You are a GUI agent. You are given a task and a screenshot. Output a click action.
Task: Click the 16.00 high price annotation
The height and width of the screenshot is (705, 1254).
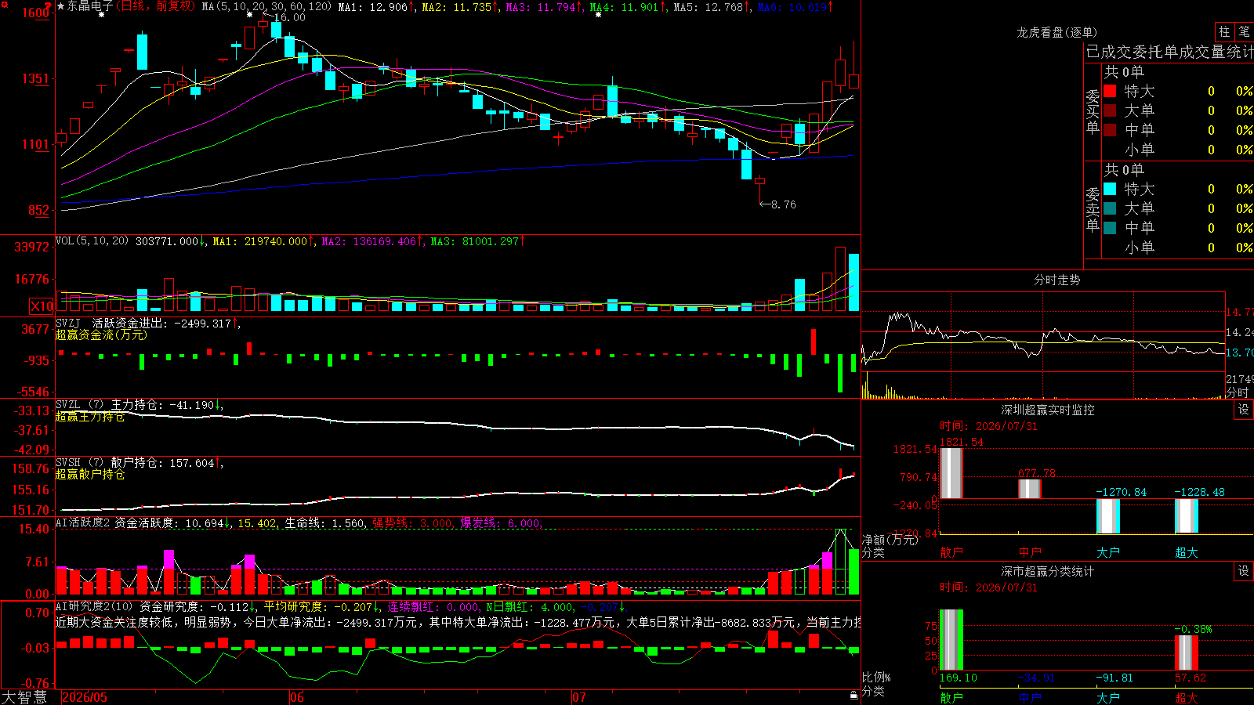pyautogui.click(x=289, y=17)
